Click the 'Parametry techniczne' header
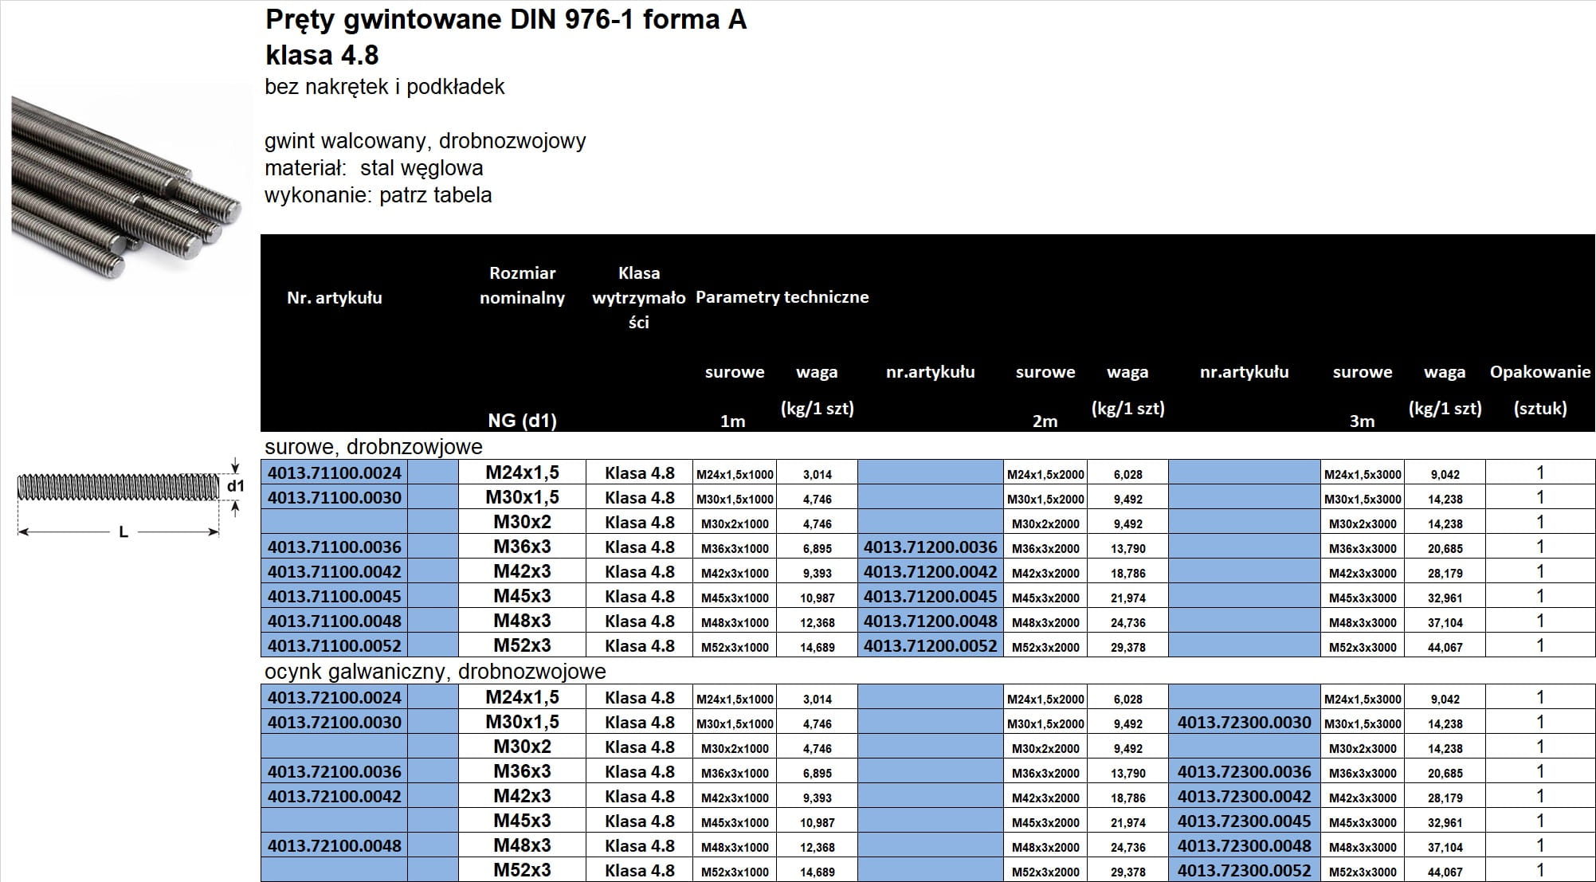The image size is (1596, 882). tap(782, 297)
